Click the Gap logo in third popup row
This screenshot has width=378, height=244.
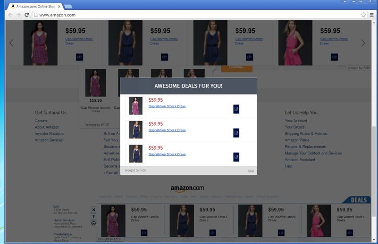pos(236,157)
